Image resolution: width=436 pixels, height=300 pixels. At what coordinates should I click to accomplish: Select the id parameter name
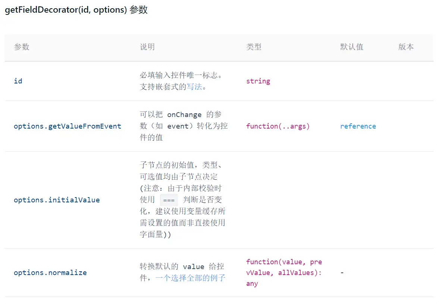pos(18,81)
